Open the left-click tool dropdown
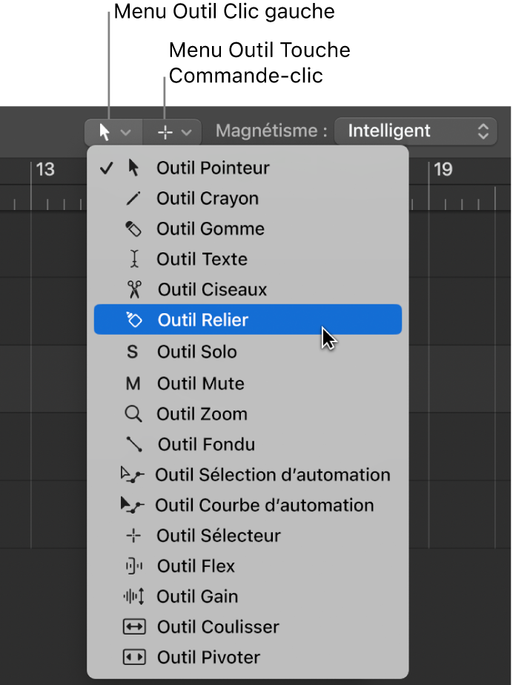The width and height of the screenshot is (513, 685). tap(113, 131)
